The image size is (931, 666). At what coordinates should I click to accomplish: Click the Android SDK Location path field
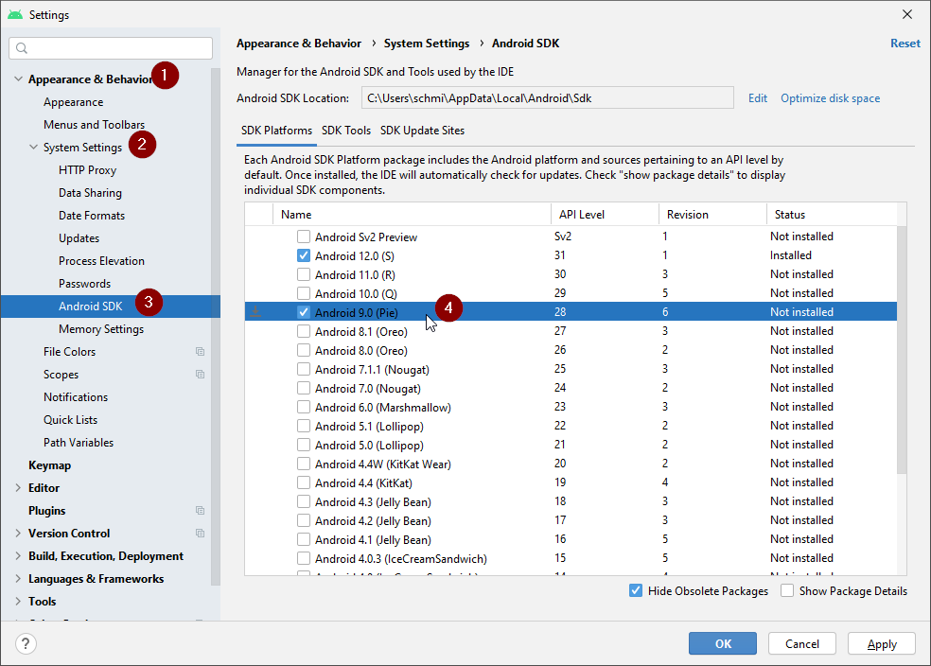548,98
